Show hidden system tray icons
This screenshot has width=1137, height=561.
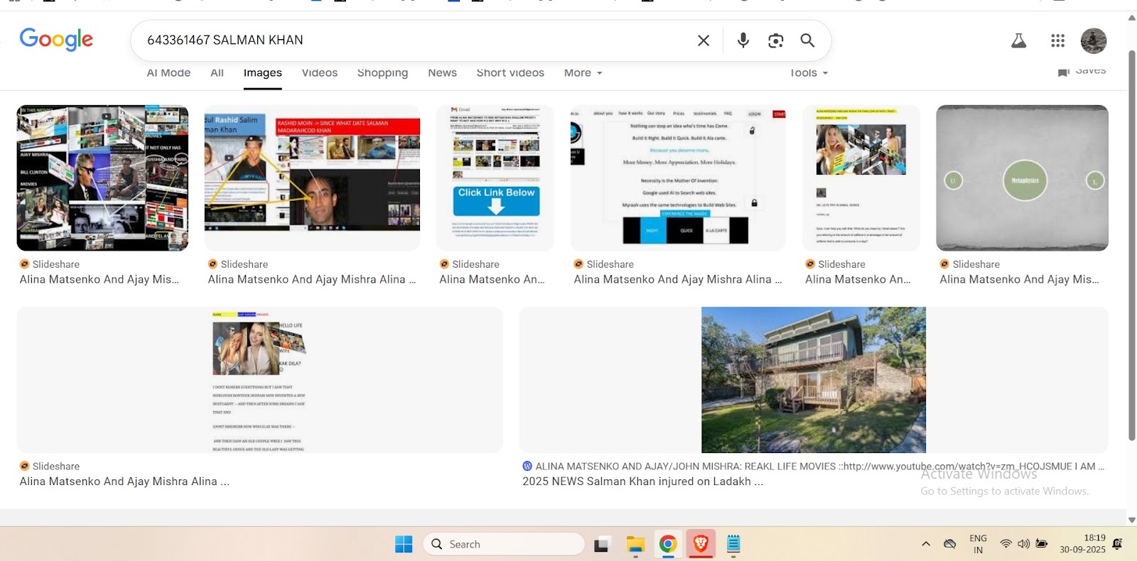tap(925, 544)
